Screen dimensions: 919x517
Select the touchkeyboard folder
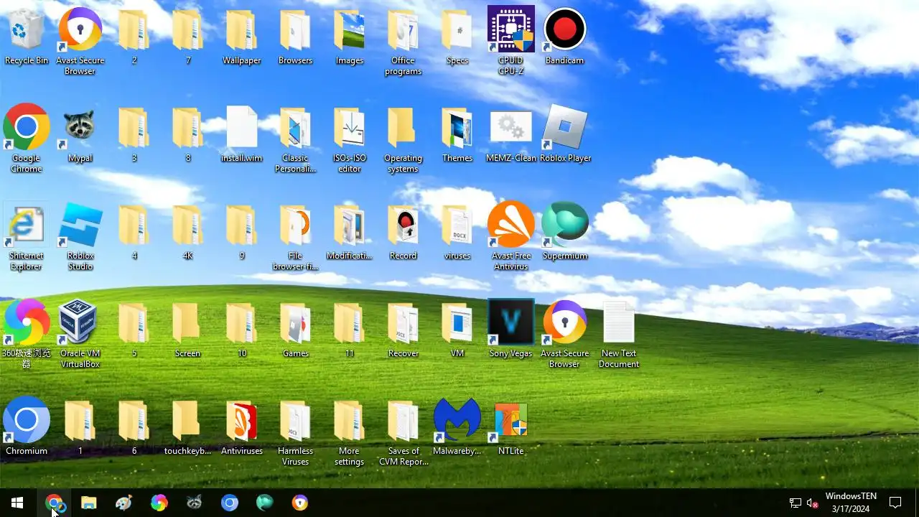(x=188, y=427)
